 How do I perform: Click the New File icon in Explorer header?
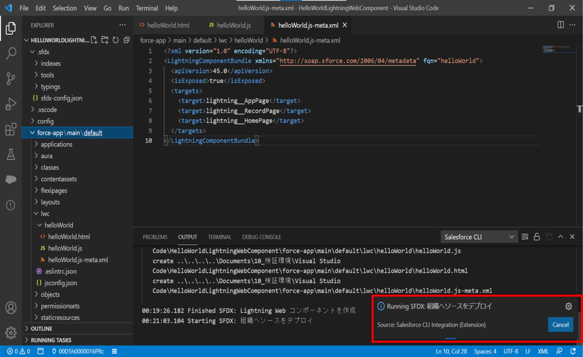pyautogui.click(x=94, y=40)
